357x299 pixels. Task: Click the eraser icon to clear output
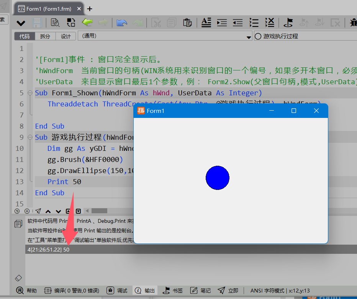[x=18, y=278]
